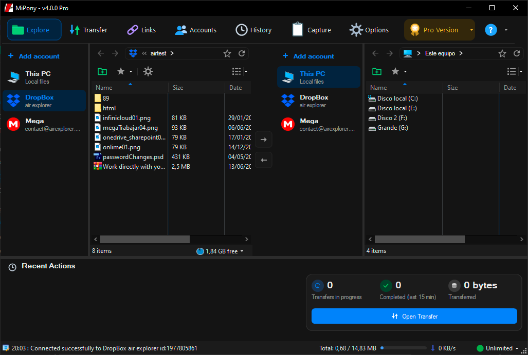
Task: Change right panel view mode
Action: pos(515,71)
